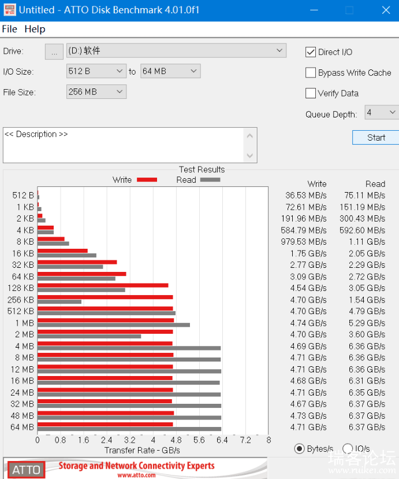Click the 4.73 GB/s write value
Viewport: 399px width, 479px height.
click(308, 416)
